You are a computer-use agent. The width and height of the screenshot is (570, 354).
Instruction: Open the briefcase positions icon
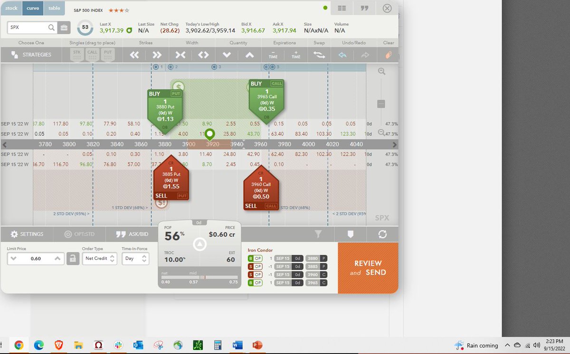click(x=64, y=28)
